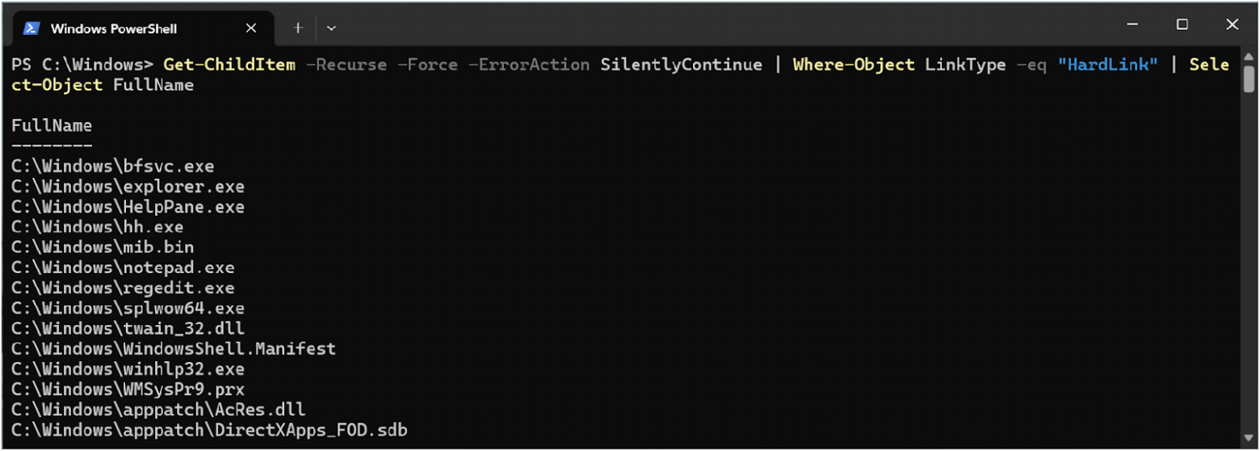Open a new terminal tab with plus icon
The height and width of the screenshot is (451, 1260).
pos(298,28)
